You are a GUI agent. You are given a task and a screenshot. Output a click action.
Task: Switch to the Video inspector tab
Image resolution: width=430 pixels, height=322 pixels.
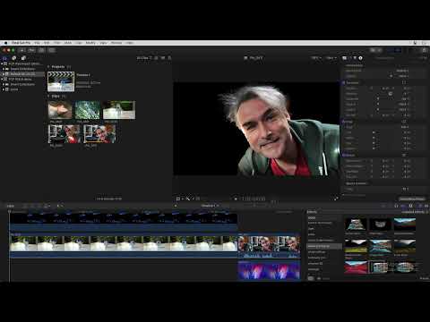(x=345, y=58)
